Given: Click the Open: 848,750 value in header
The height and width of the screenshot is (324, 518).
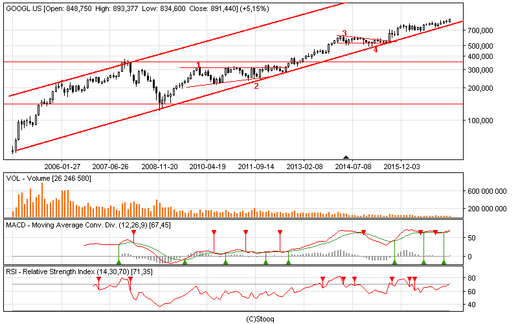Looking at the screenshot, I should point(69,8).
